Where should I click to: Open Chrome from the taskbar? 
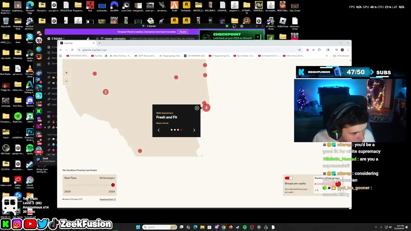point(223,227)
